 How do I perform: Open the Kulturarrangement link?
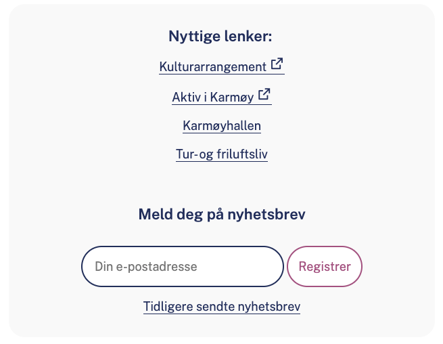[213, 67]
